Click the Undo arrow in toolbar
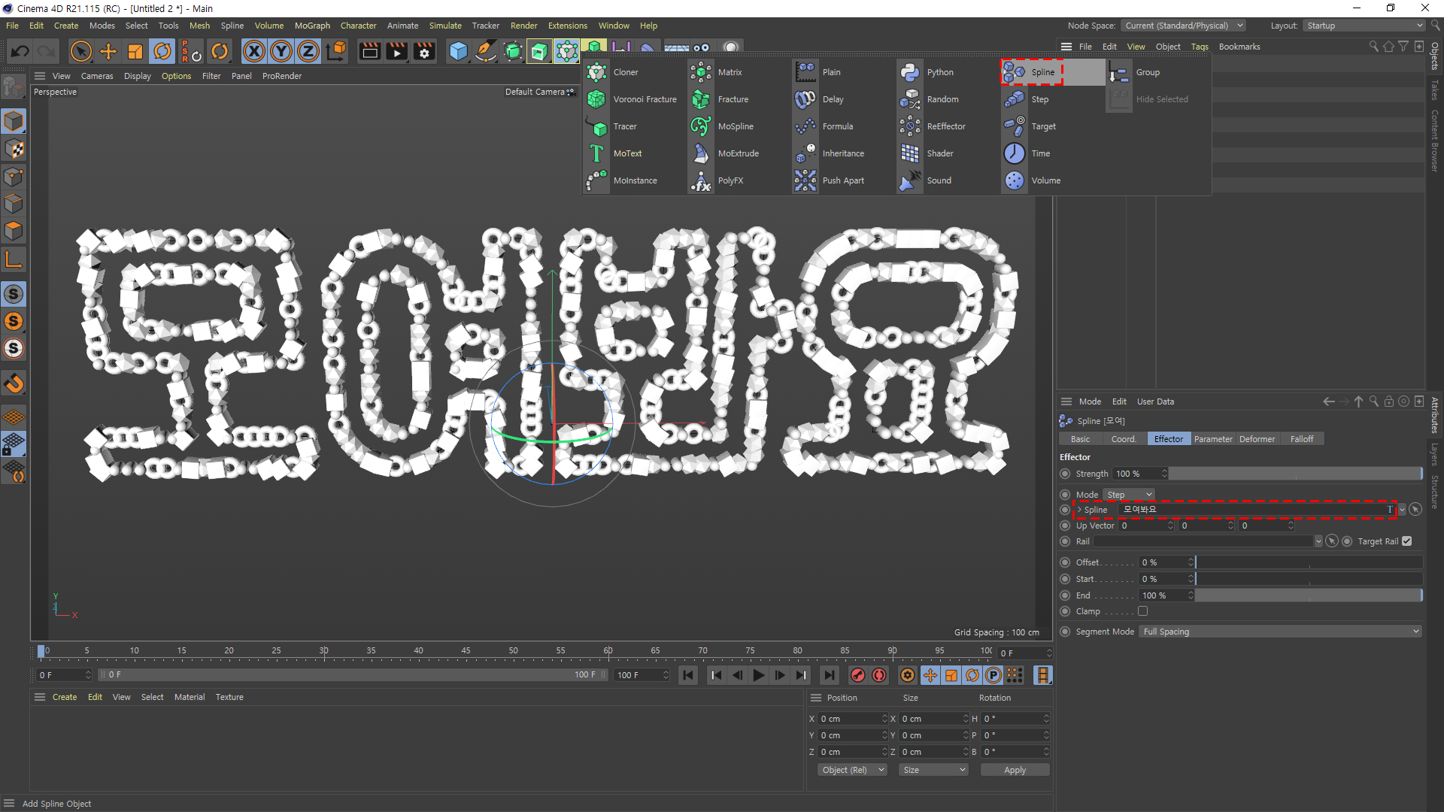Image resolution: width=1444 pixels, height=812 pixels. point(20,51)
